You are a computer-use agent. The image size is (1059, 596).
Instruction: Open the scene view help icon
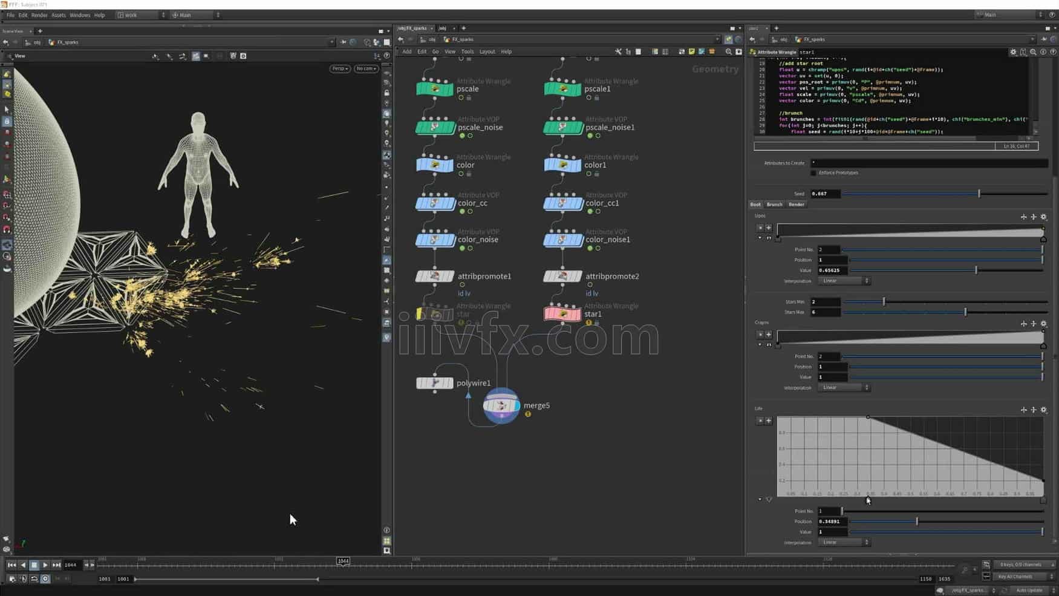tap(386, 56)
